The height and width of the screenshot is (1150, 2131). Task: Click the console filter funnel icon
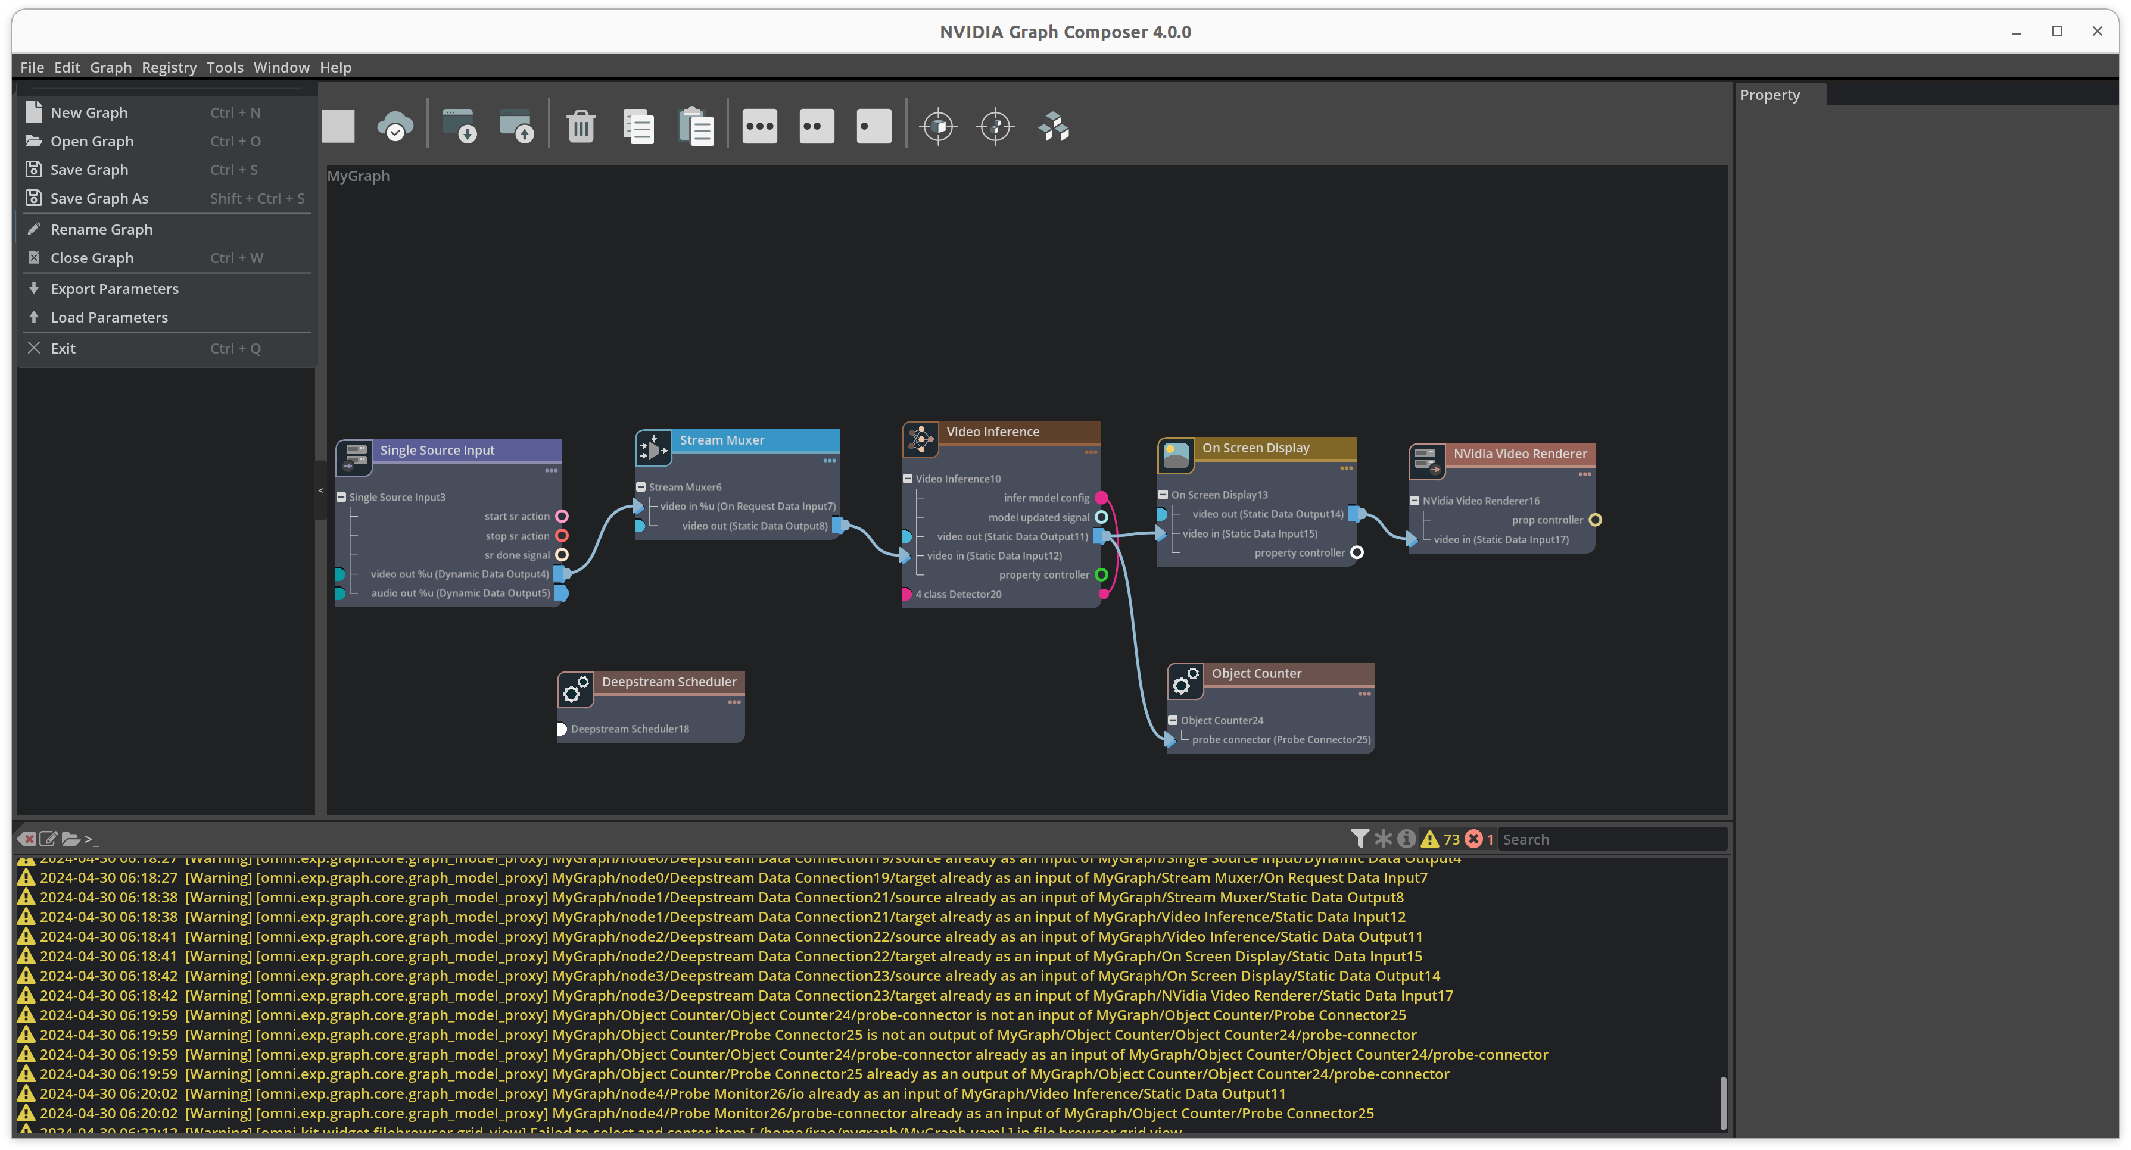click(1359, 839)
